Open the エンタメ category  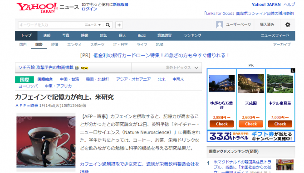tap(74, 44)
